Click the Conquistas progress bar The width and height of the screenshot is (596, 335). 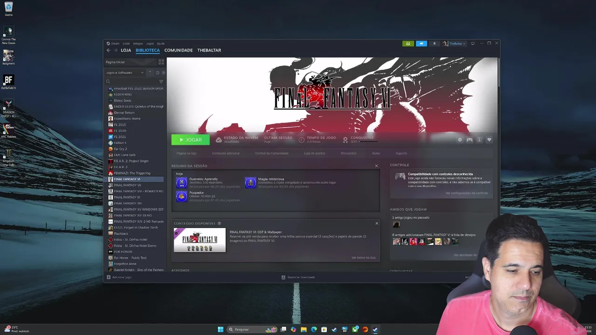368,141
